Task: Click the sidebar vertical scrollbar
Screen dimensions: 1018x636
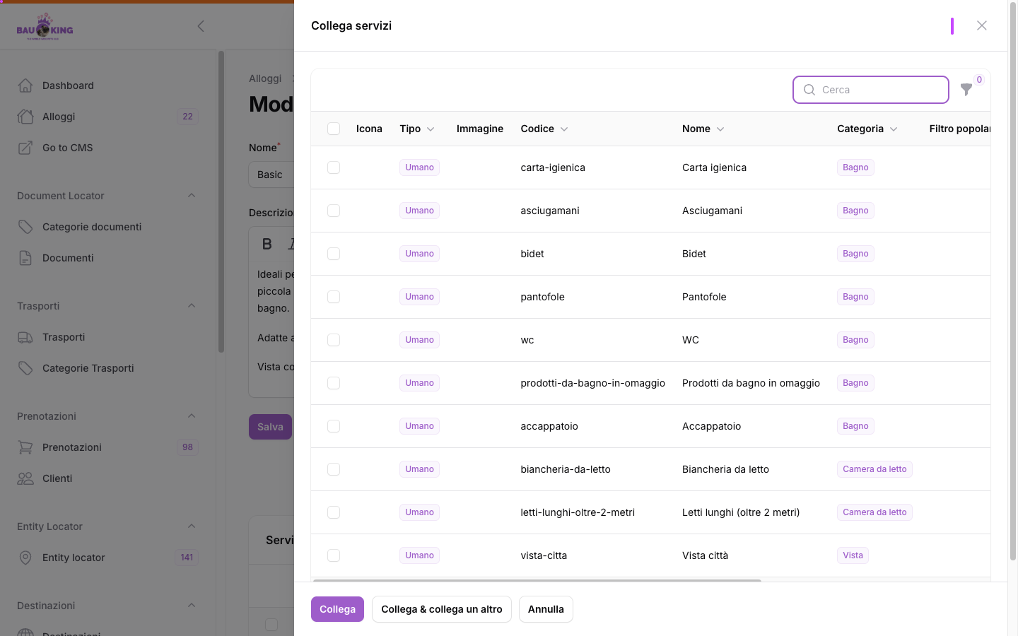Action: [x=221, y=201]
